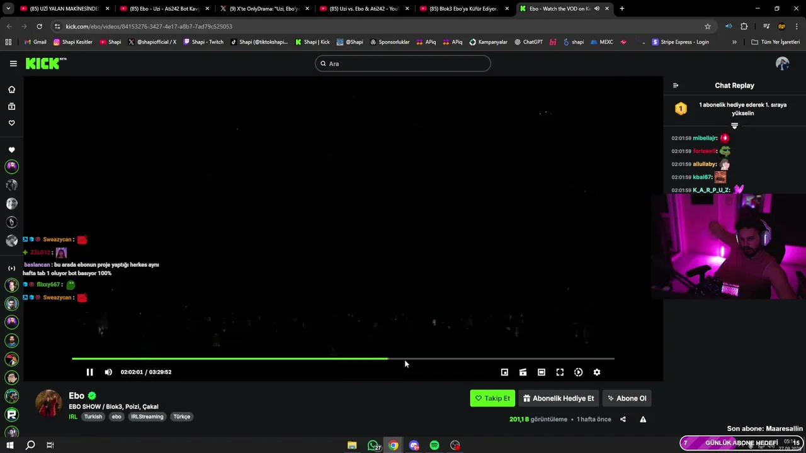Open the playback speed menu
This screenshot has height=453, width=806.
(578, 372)
